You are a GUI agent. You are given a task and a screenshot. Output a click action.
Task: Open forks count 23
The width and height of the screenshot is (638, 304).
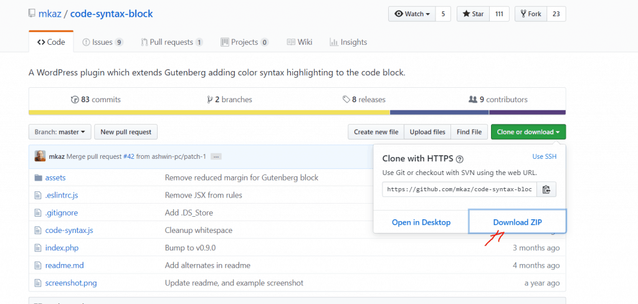click(556, 14)
